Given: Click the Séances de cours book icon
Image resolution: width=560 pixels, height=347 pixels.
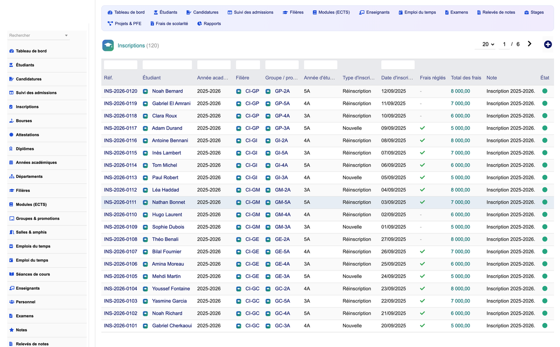Looking at the screenshot, I should pyautogui.click(x=11, y=274).
